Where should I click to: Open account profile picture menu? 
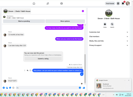[x=128, y=3]
